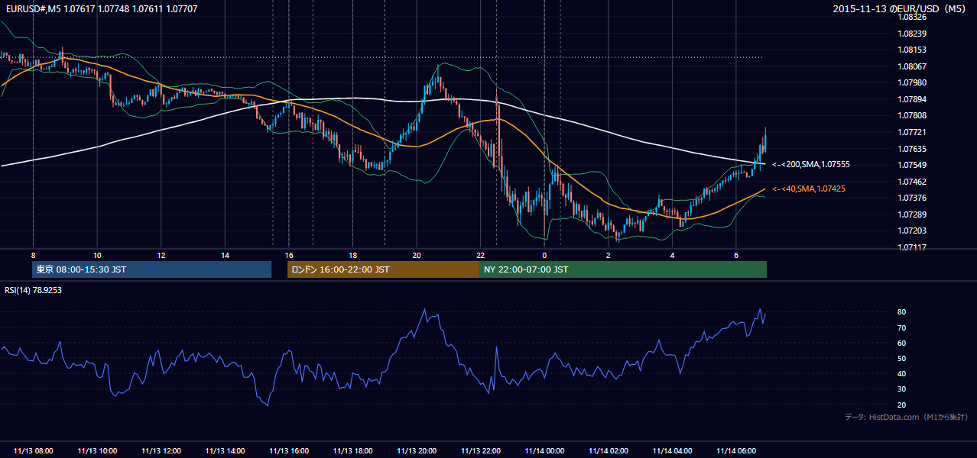This screenshot has width=977, height=458.
Task: Click the 11/13 16:00 date label
Action: tap(288, 451)
